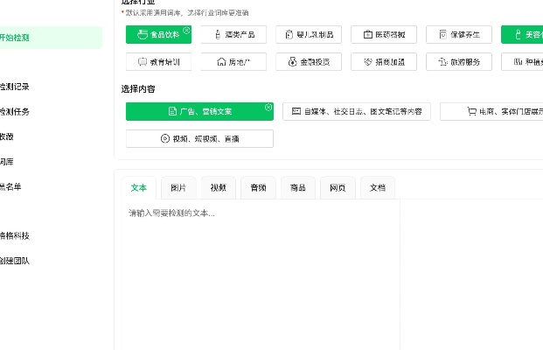Select the 房地产 industry option

click(233, 61)
